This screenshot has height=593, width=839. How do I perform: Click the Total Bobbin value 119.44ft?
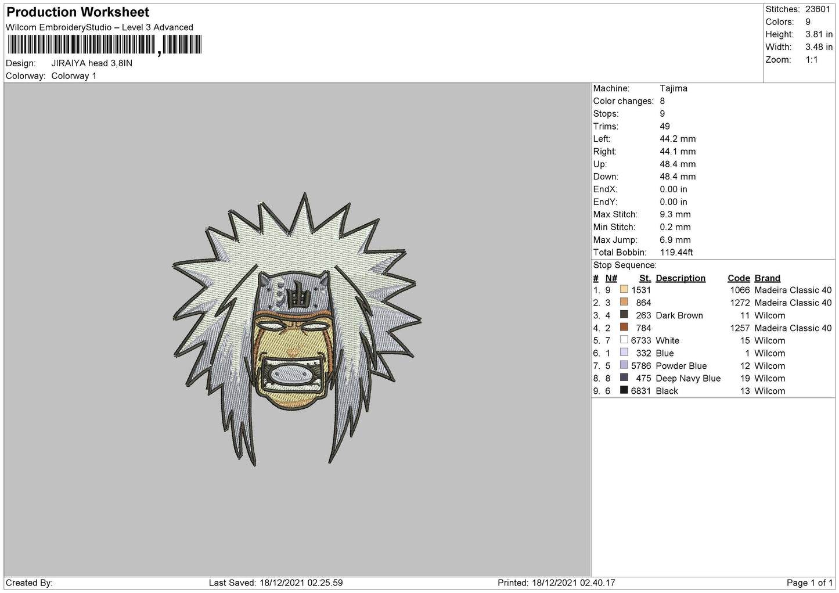tap(676, 253)
